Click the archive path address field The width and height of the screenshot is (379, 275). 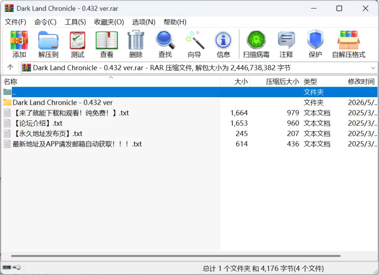pyautogui.click(x=199, y=68)
